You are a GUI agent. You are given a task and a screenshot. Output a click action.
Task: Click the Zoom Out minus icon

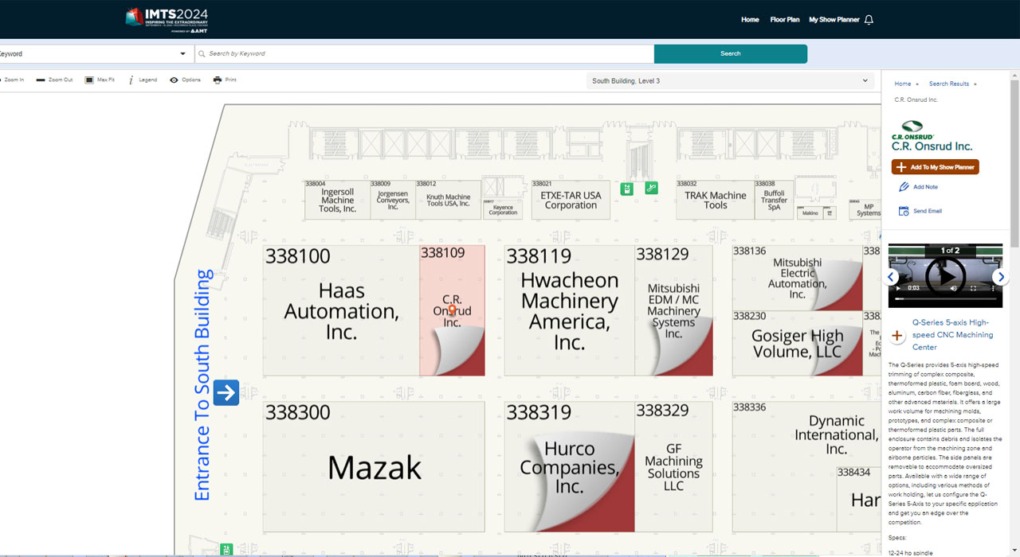coord(41,80)
